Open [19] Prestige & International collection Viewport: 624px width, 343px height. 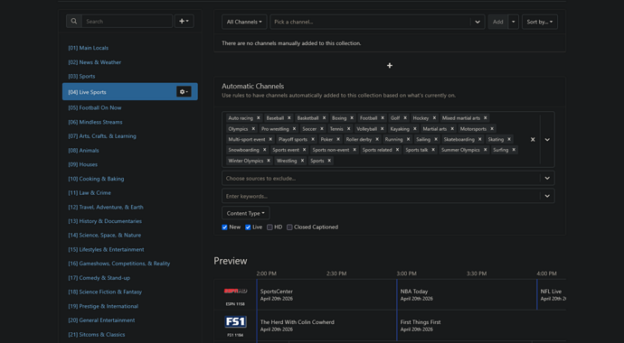103,306
